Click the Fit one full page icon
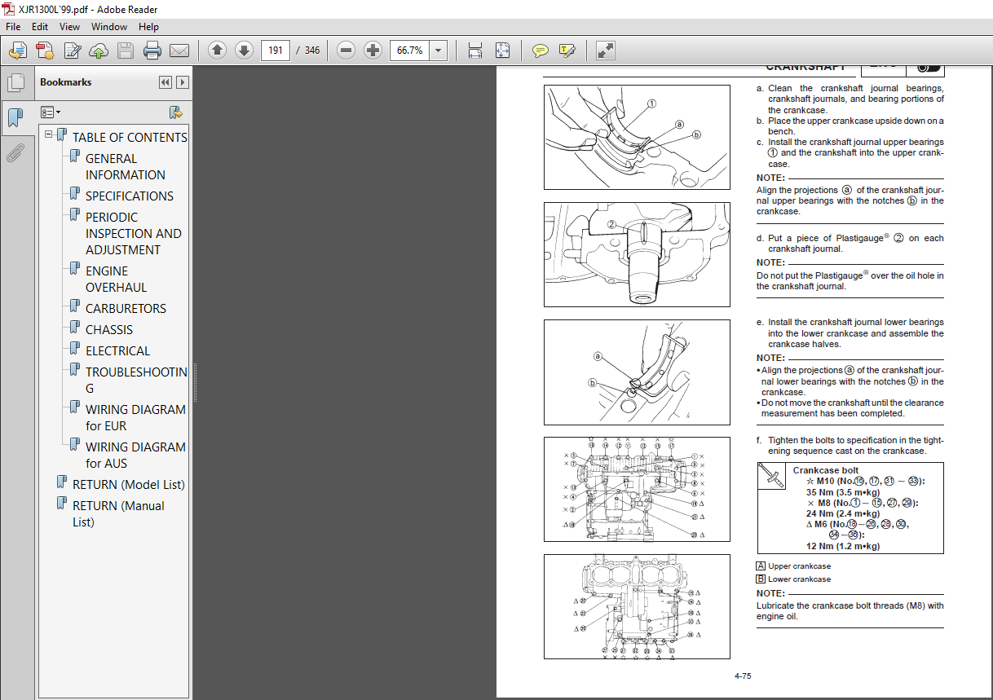 [x=502, y=51]
